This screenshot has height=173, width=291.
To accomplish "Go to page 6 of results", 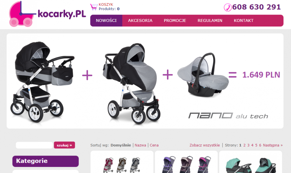I will (x=260, y=145).
